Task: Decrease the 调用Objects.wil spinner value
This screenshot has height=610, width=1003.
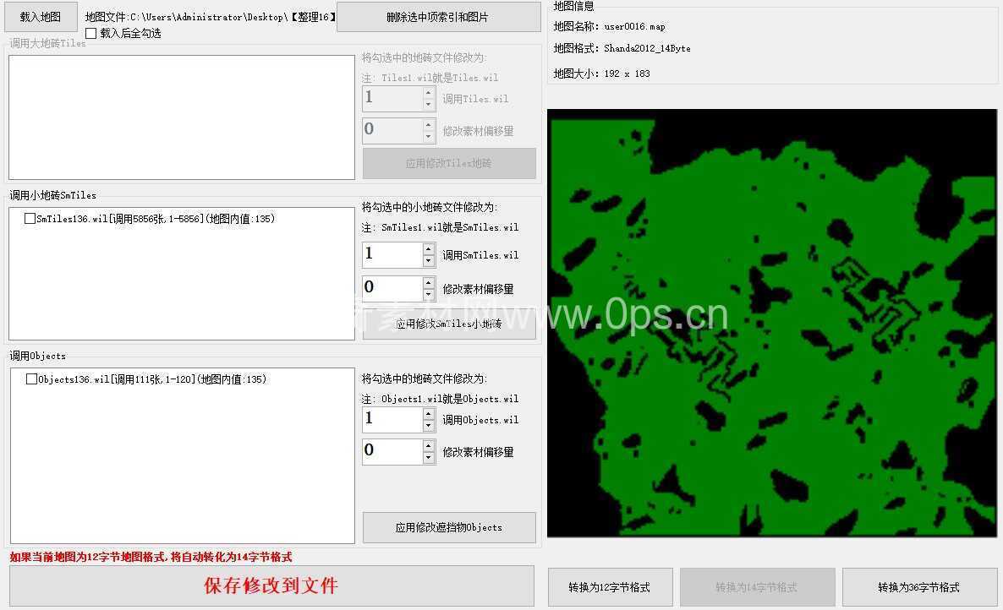Action: [429, 426]
